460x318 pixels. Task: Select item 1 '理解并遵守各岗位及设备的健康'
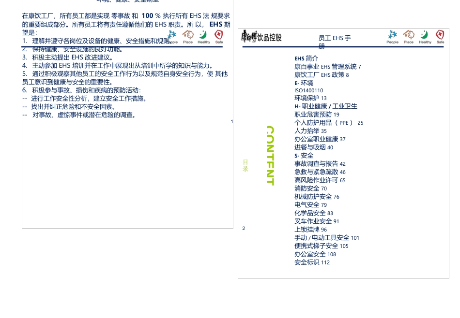click(x=97, y=41)
